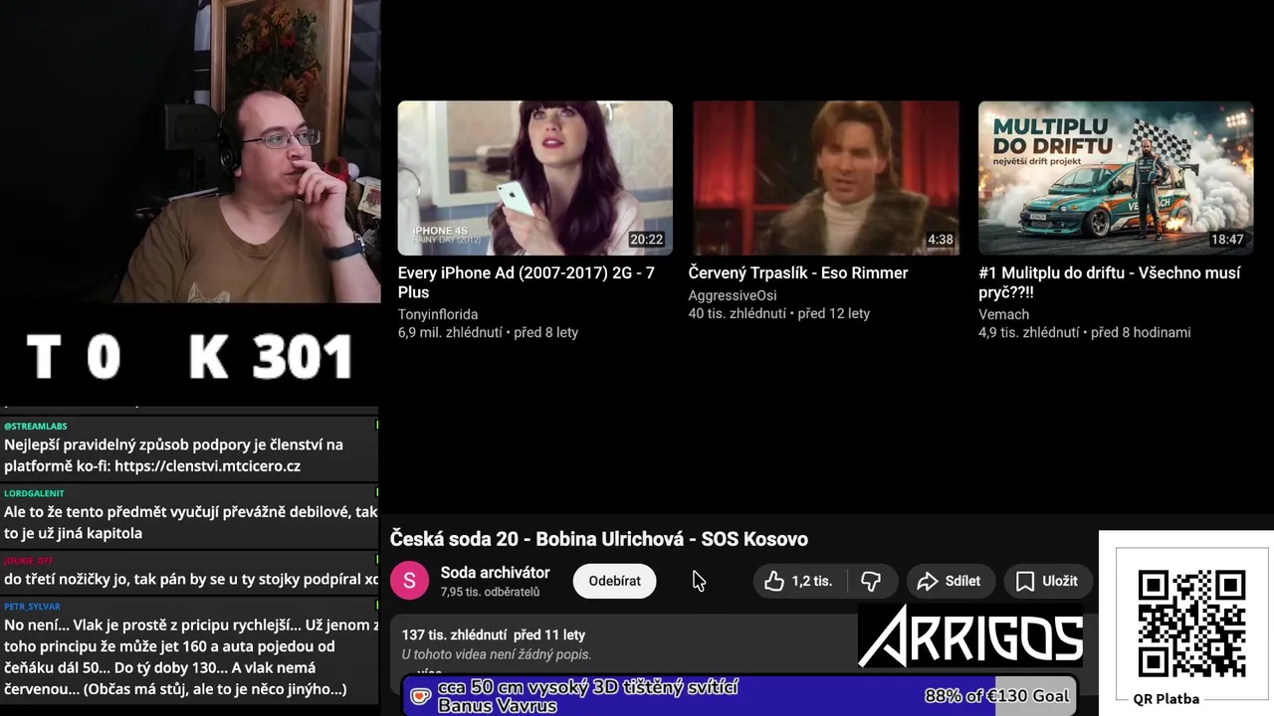Click the ARRIGOS logo overlay
Screen dimensions: 1274x716
click(969, 635)
